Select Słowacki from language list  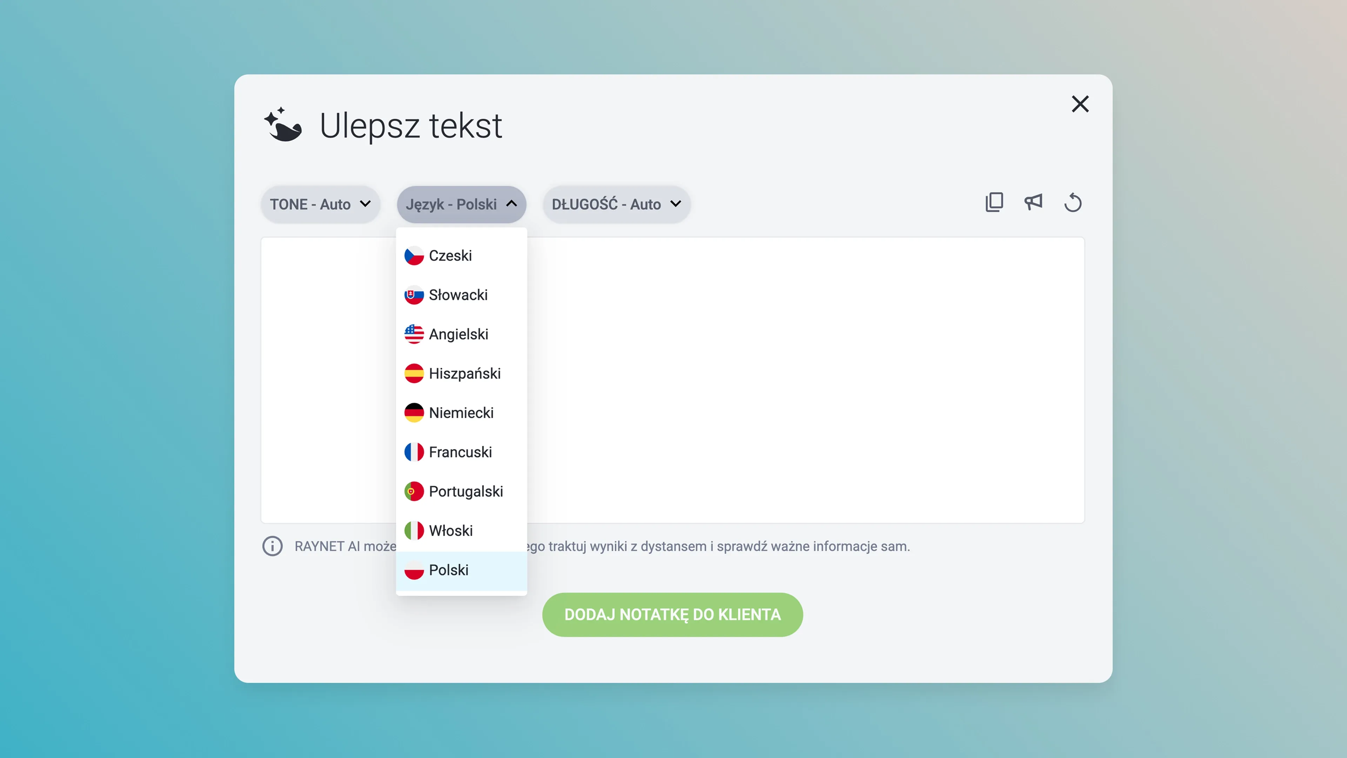click(458, 295)
